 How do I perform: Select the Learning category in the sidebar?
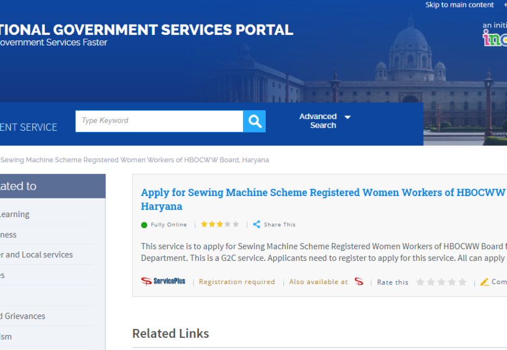15,214
